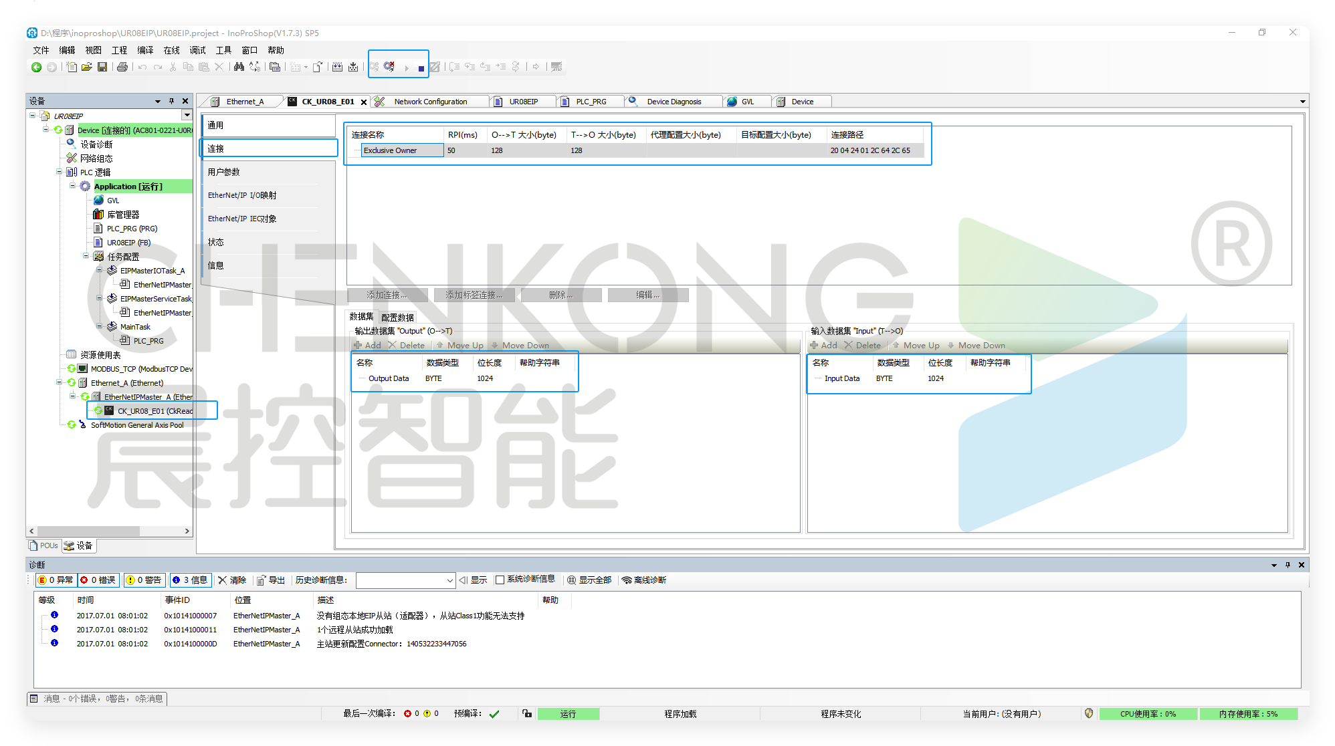Open the 调试 menu

197,50
